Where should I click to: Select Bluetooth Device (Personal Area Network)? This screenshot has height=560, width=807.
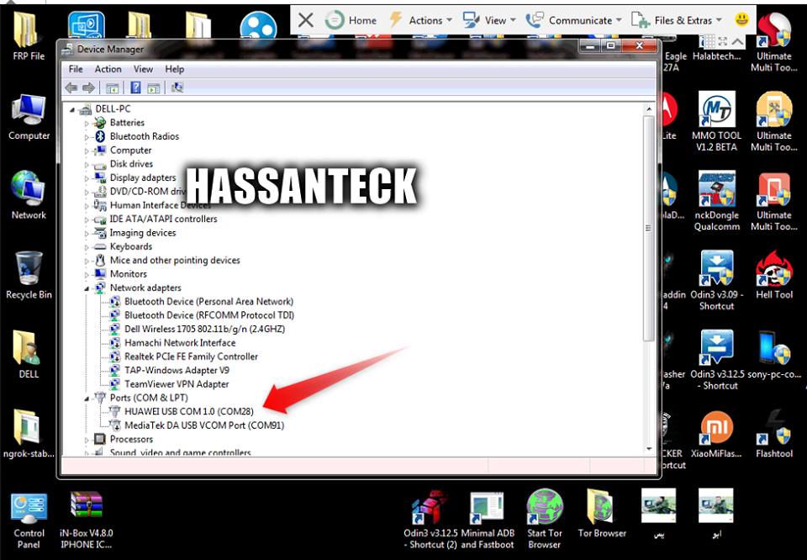(x=209, y=302)
